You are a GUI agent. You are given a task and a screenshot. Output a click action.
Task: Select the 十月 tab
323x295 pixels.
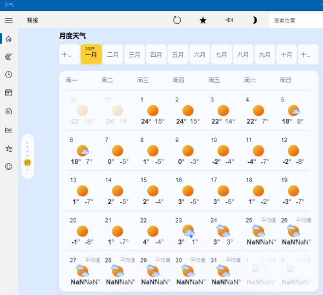pyautogui.click(x=287, y=54)
